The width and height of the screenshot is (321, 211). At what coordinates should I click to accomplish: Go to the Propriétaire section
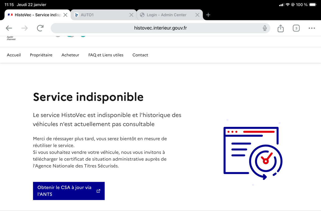[x=41, y=55]
